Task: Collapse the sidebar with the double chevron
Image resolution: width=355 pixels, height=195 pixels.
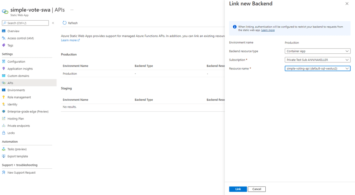Action: coord(53,23)
